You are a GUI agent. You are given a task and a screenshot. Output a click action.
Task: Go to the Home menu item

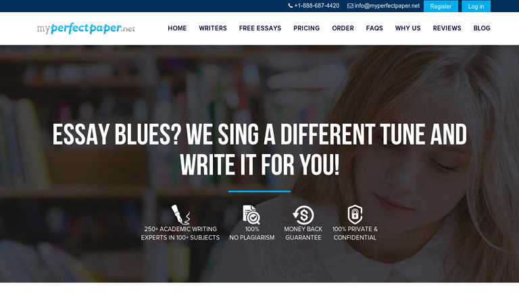177,28
